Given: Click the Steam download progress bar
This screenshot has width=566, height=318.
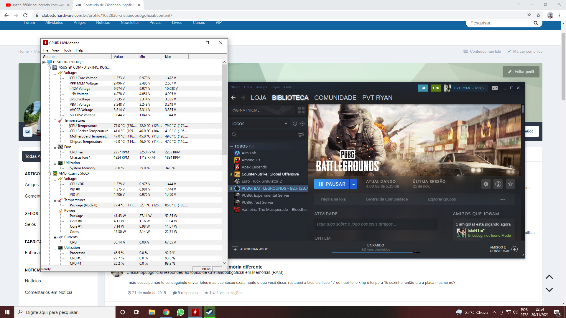Looking at the screenshot, I should [376, 253].
